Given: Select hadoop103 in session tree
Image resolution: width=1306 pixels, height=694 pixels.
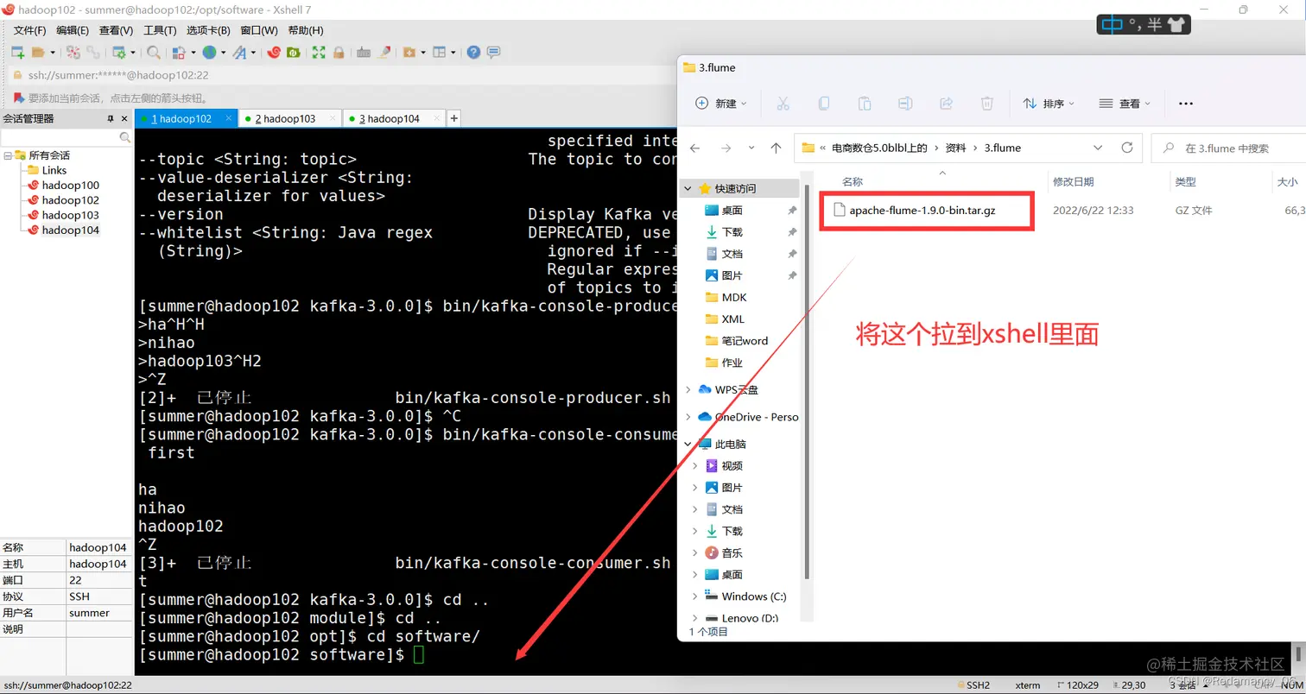Looking at the screenshot, I should coord(70,215).
